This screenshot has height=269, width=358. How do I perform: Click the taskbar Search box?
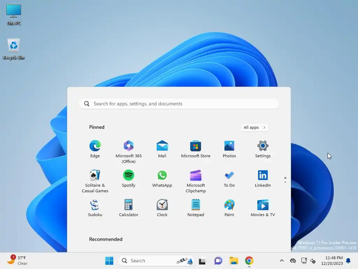tap(156, 261)
